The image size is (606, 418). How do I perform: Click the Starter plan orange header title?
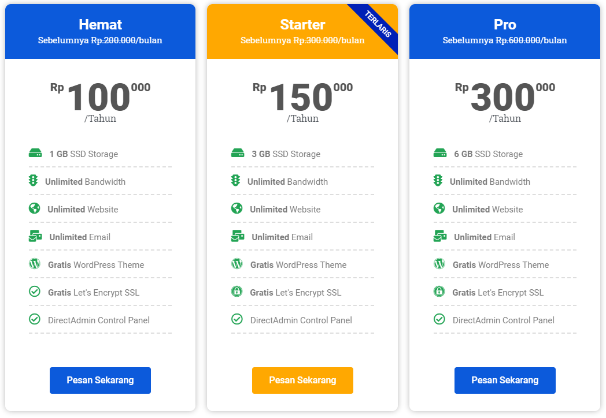click(302, 25)
